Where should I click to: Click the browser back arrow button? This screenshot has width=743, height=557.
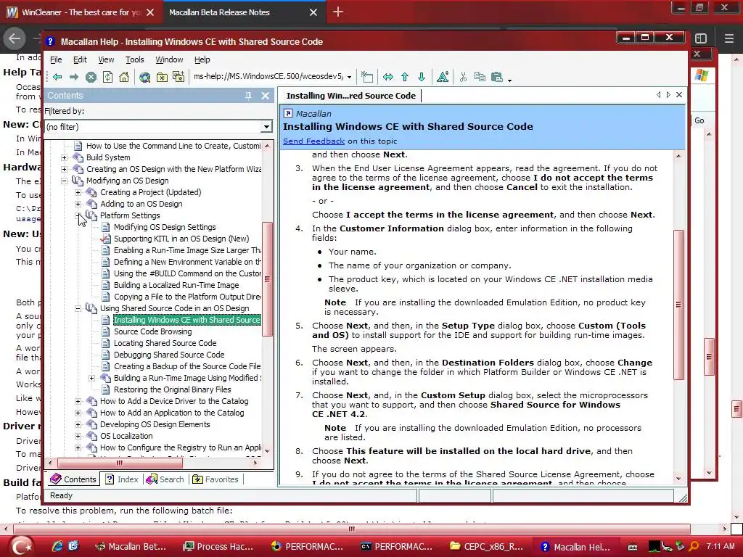(15, 38)
